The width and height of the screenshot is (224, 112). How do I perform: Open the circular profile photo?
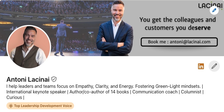tap(29, 47)
